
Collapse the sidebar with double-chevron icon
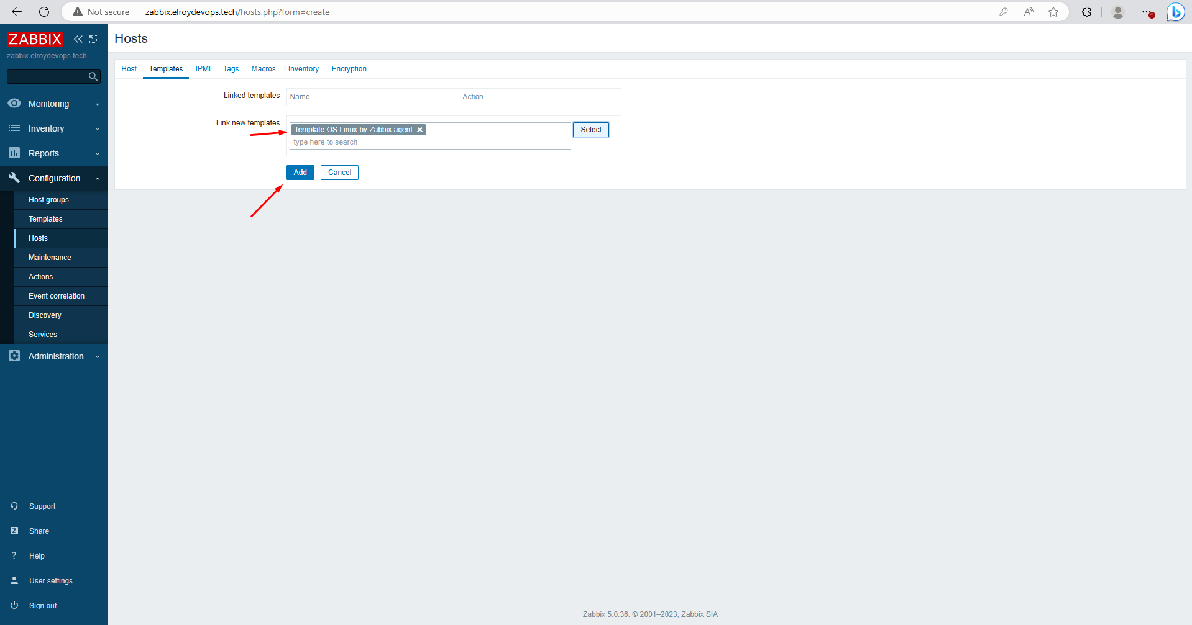78,39
